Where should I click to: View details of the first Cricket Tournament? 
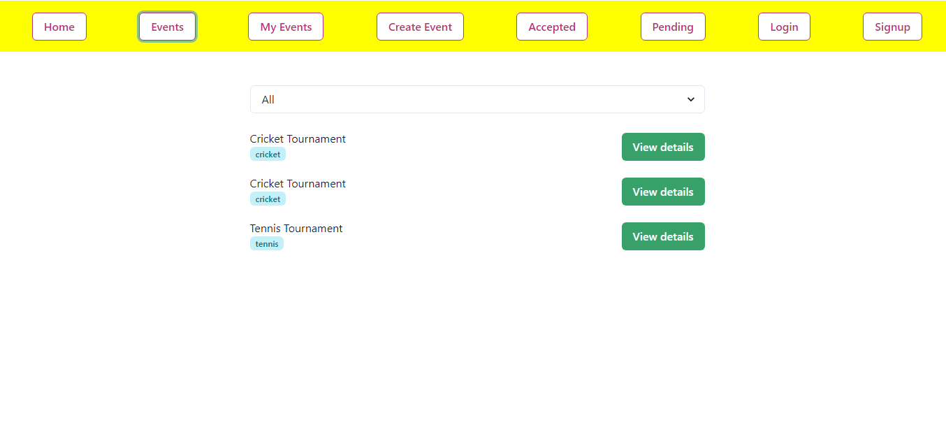click(663, 147)
